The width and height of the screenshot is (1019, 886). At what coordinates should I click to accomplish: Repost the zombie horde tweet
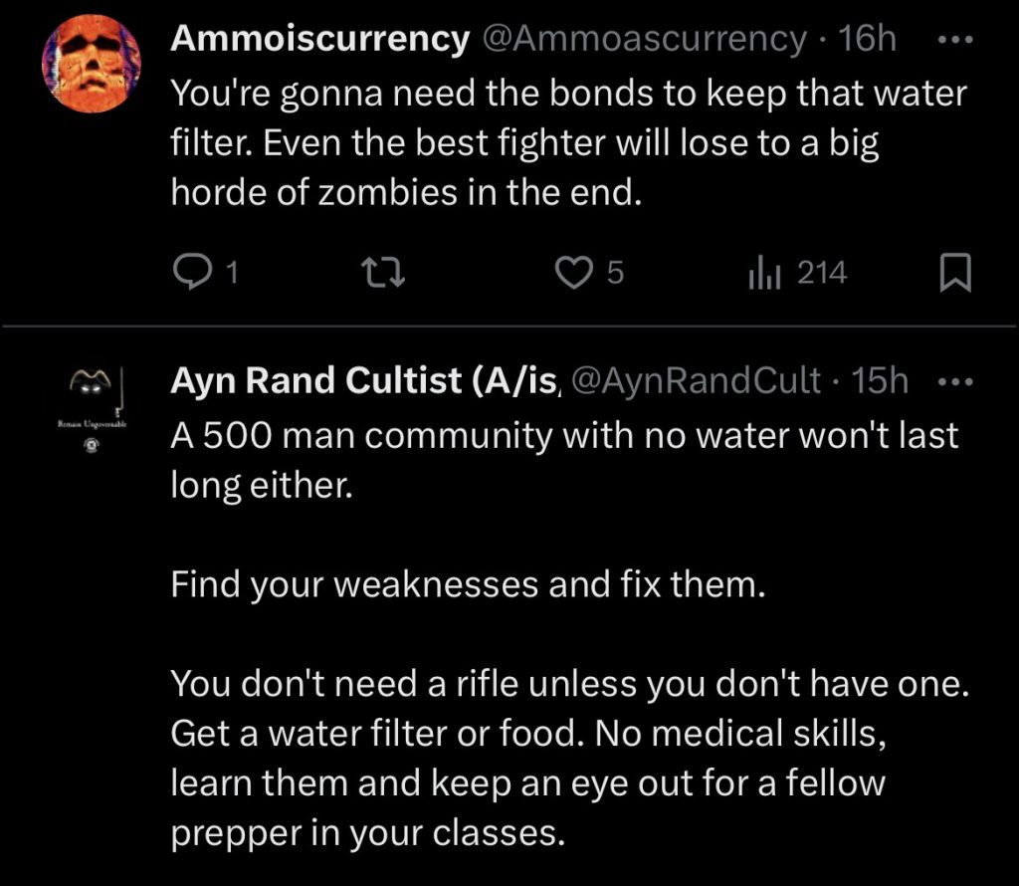pyautogui.click(x=383, y=272)
